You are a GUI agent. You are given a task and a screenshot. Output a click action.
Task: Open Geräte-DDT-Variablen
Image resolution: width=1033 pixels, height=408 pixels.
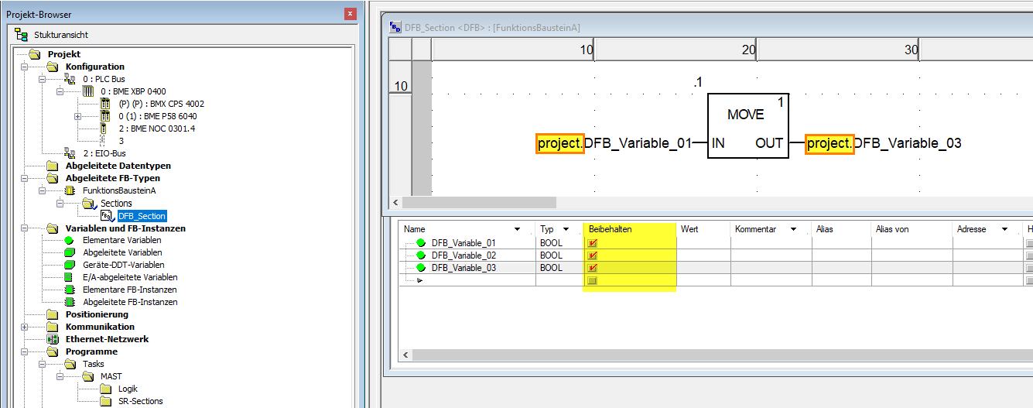pyautogui.click(x=122, y=265)
